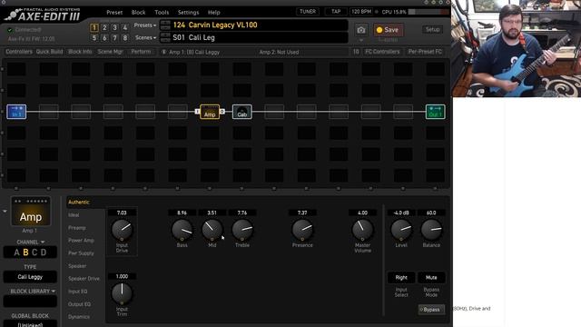
Task: Click the Out 1 output block
Action: pos(436,112)
